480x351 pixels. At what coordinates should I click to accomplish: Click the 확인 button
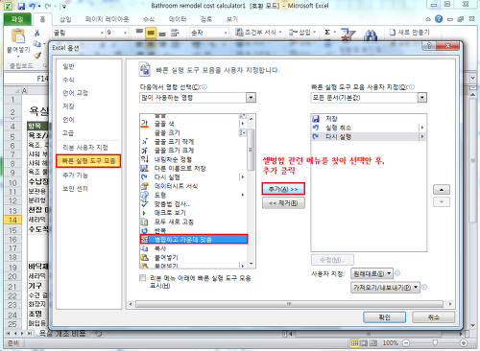tap(384, 317)
